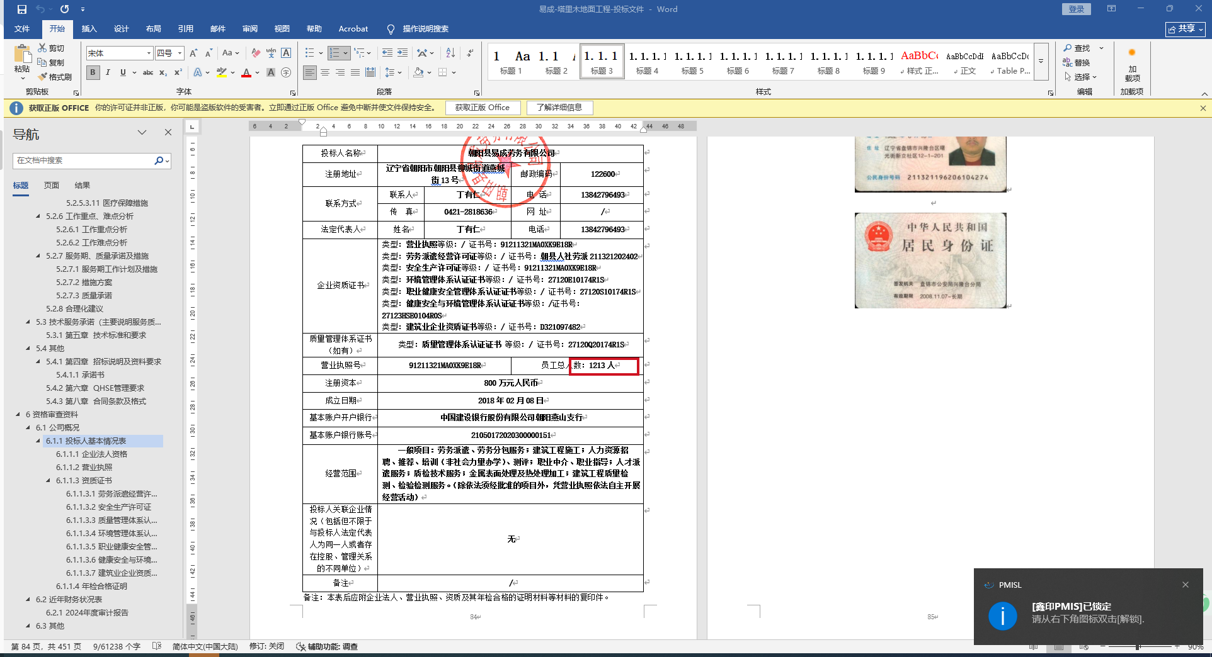Click the Redo/Repeat icon in quick access toolbar
Viewport: 1212px width, 657px height.
pyautogui.click(x=64, y=9)
